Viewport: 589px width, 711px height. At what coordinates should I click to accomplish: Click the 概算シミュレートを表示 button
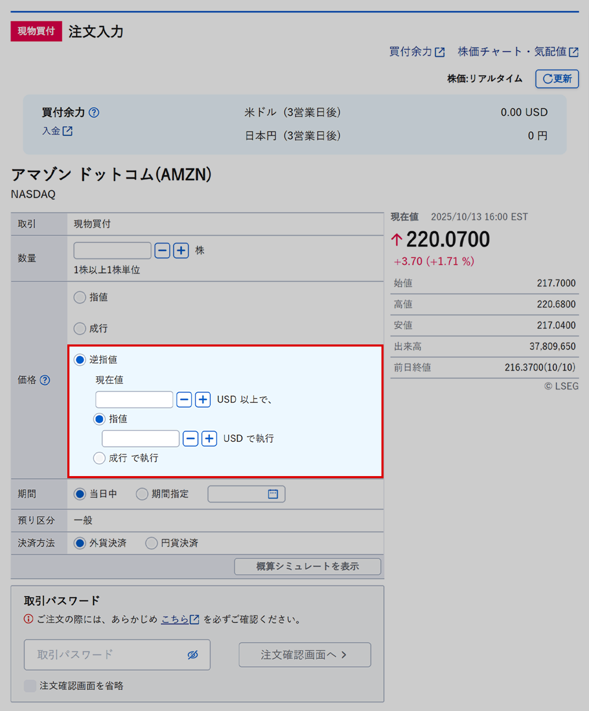(307, 566)
